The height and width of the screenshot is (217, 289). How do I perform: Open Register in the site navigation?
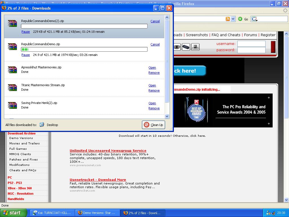(x=268, y=35)
